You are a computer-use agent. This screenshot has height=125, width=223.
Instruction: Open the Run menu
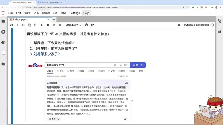pos(36,13)
